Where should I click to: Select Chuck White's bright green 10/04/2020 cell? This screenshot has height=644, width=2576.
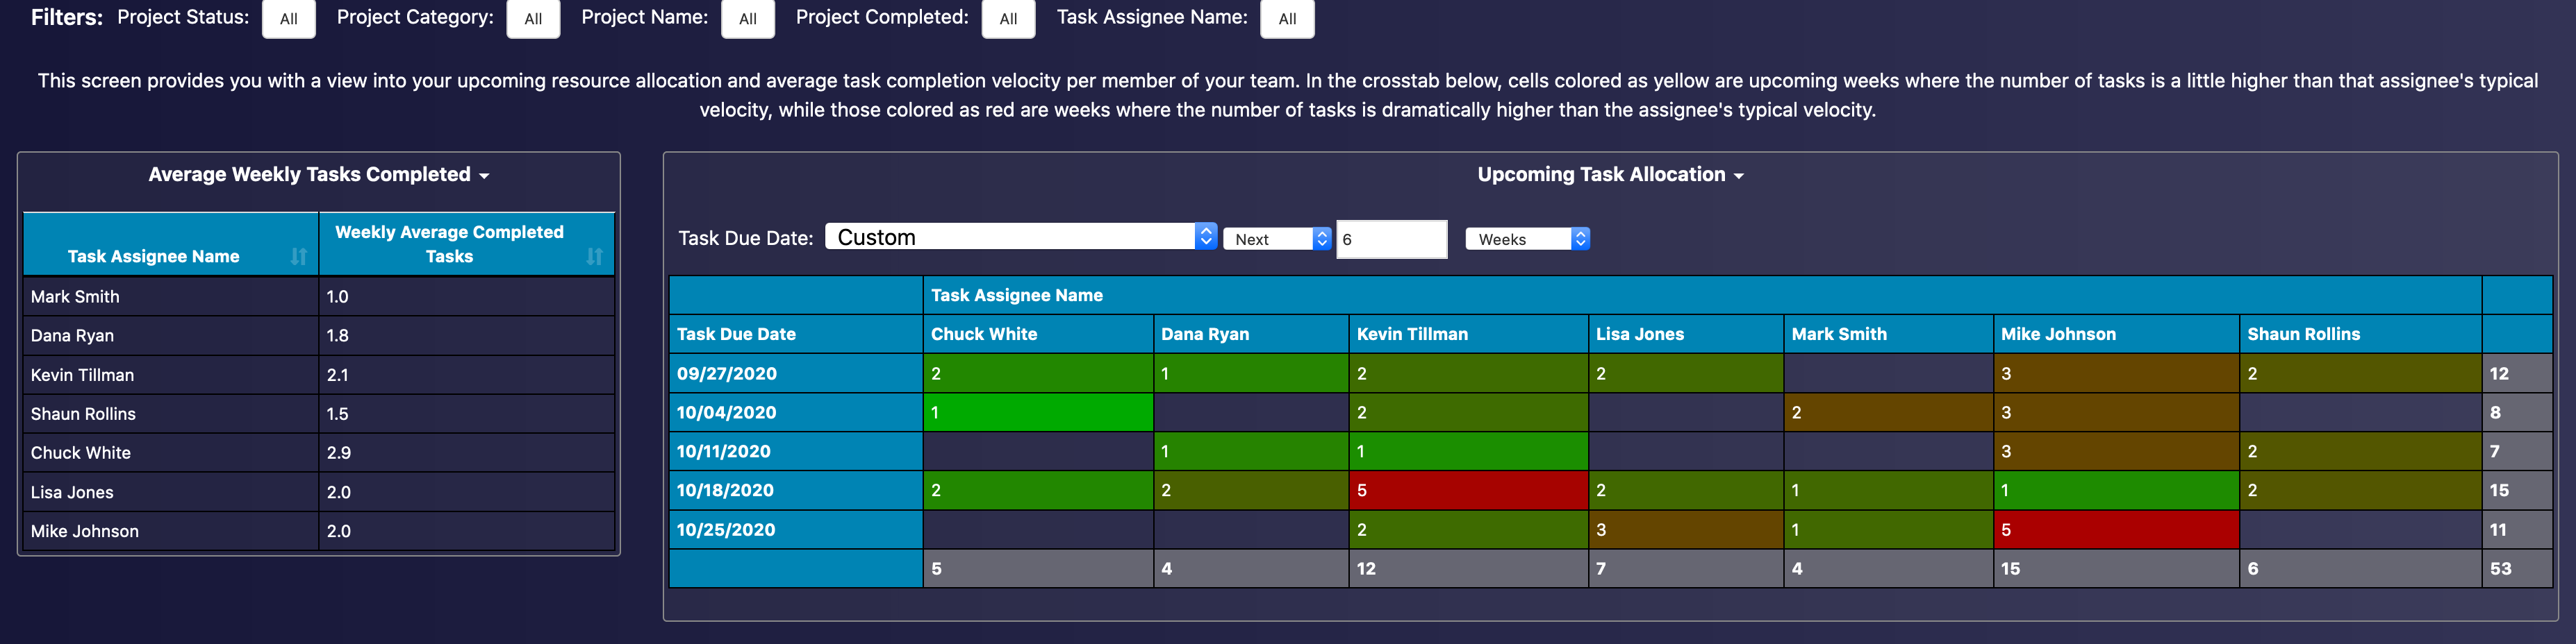tap(1037, 412)
